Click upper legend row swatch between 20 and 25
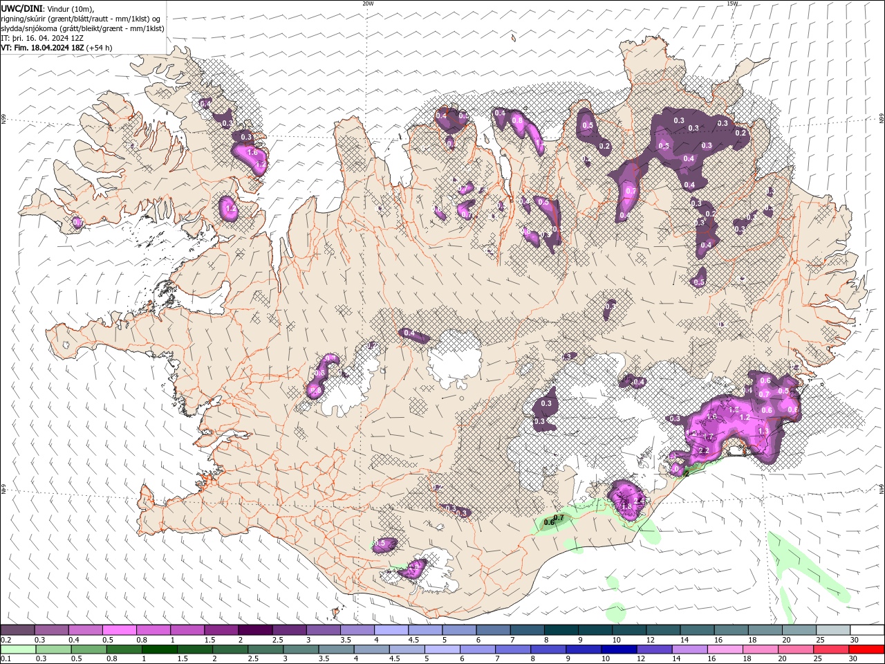 [x=799, y=630]
